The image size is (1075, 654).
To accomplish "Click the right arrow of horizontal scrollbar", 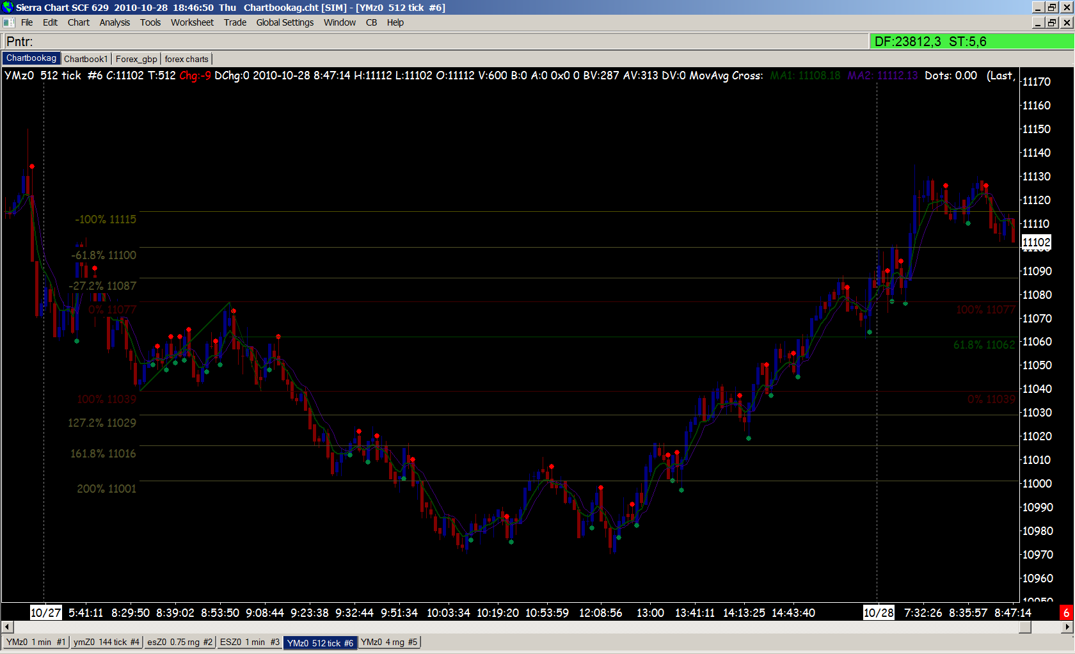I will [x=1067, y=627].
